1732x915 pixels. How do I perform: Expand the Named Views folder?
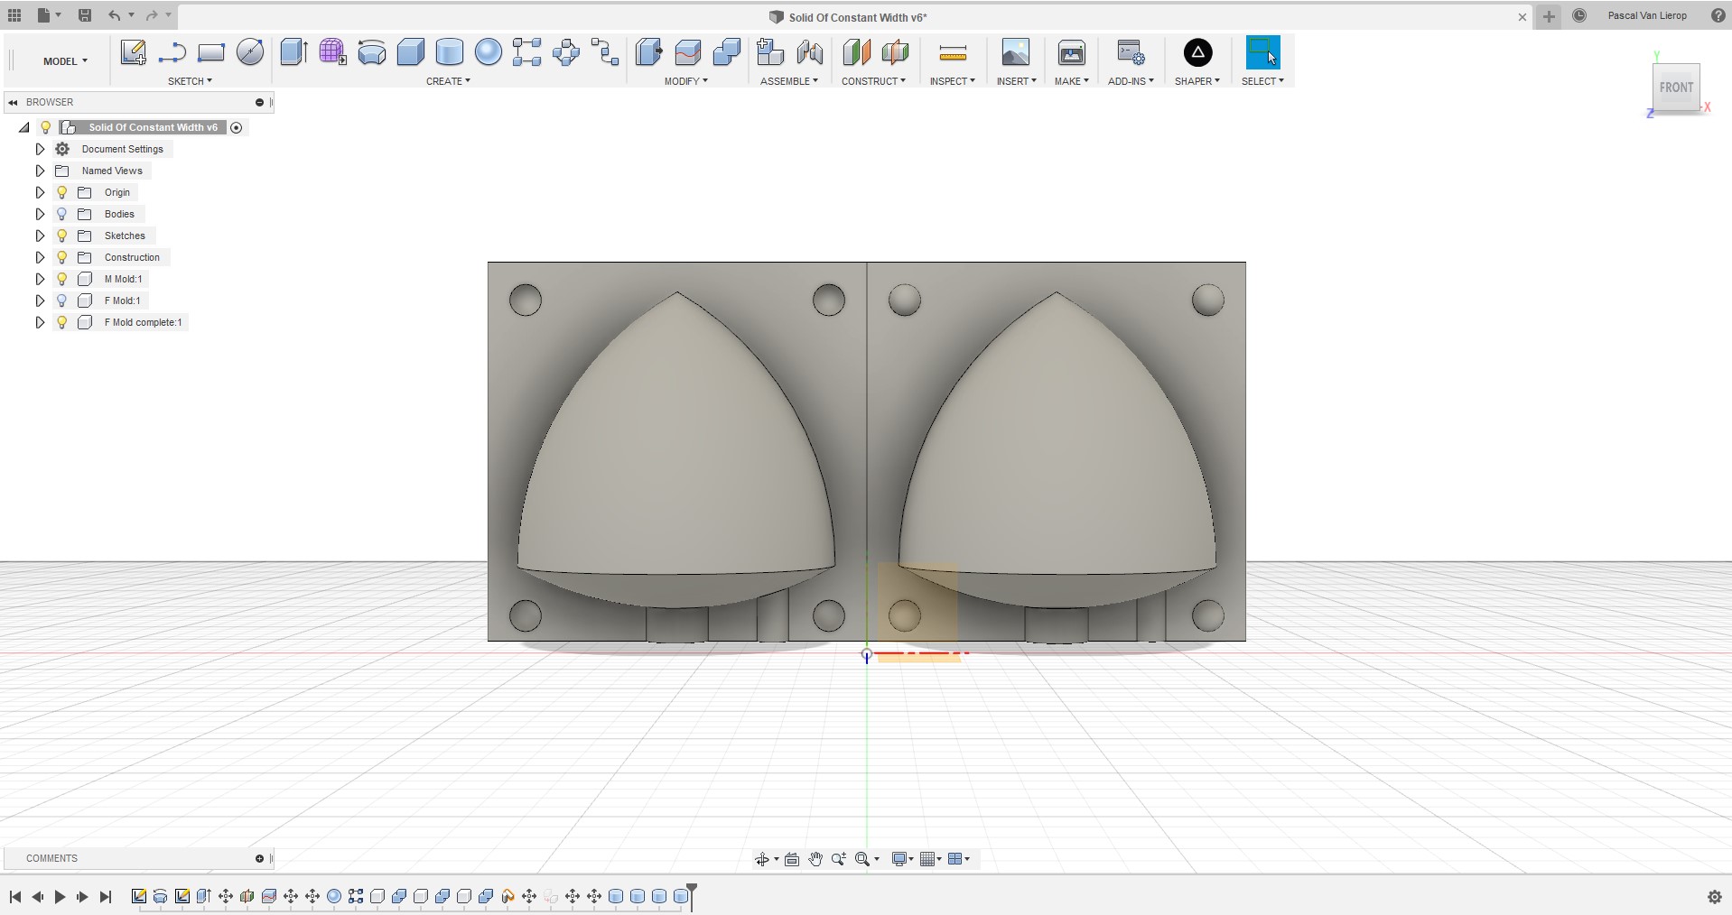[x=40, y=171]
